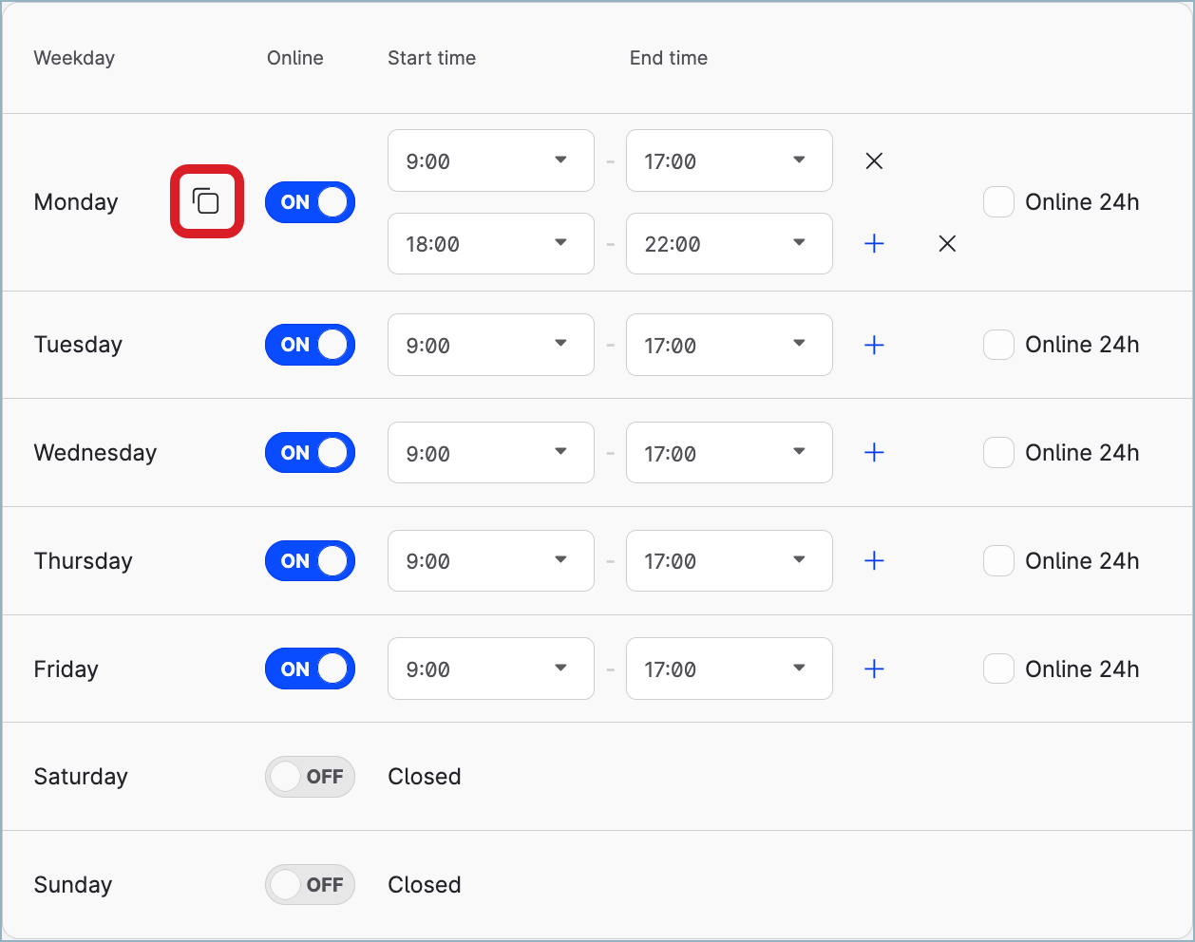Click the copy hours icon next to Monday
Screen dimensions: 1195x942
(206, 201)
